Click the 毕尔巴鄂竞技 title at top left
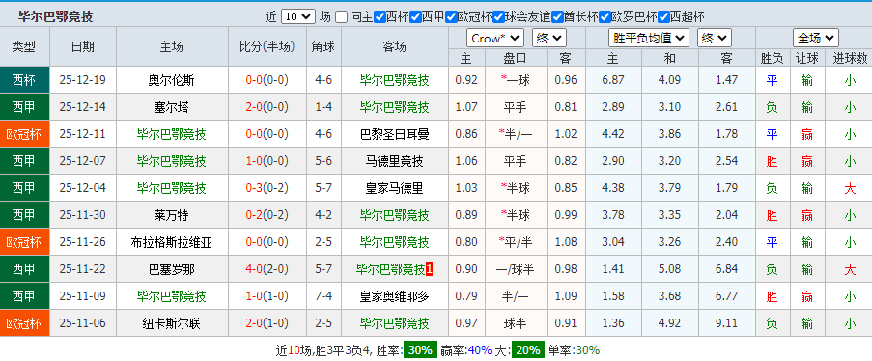This screenshot has height=361, width=872. tap(56, 16)
